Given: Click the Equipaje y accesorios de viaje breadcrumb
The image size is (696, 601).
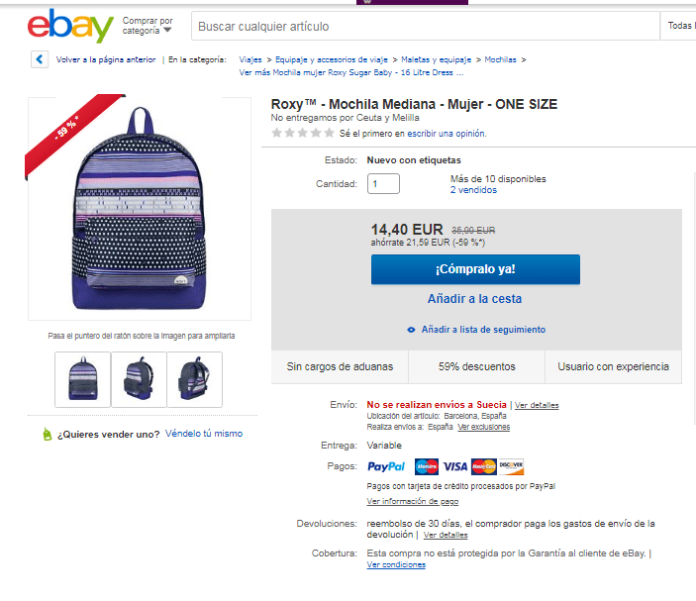Looking at the screenshot, I should point(331,59).
